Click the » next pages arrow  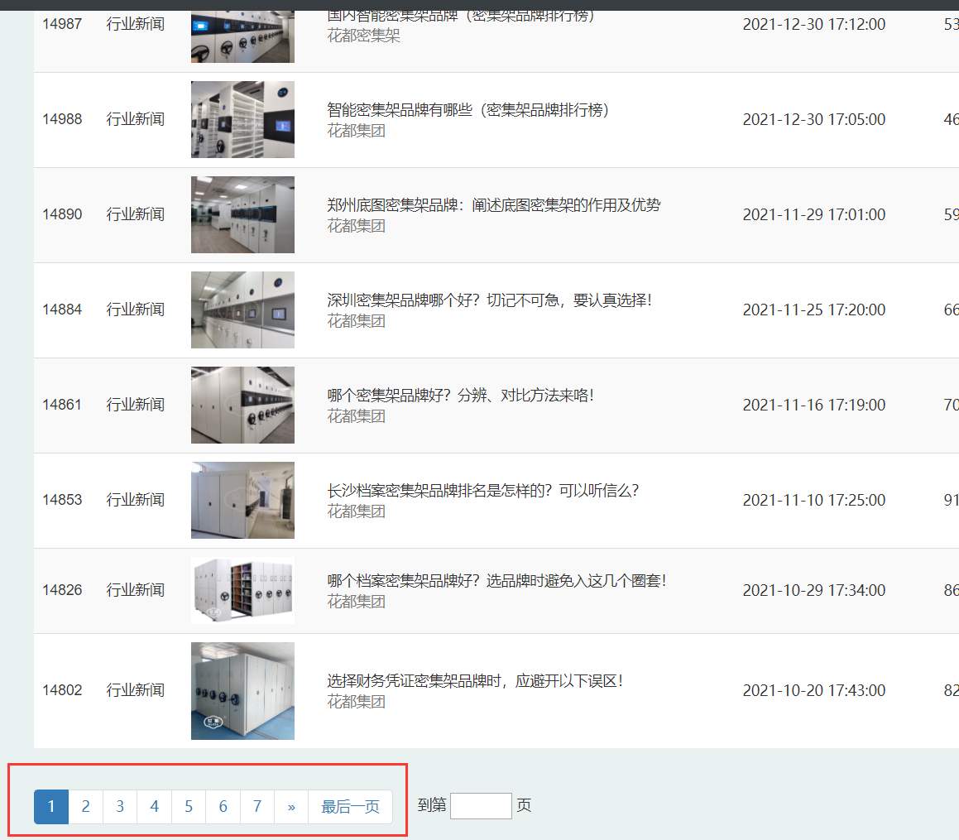[291, 806]
